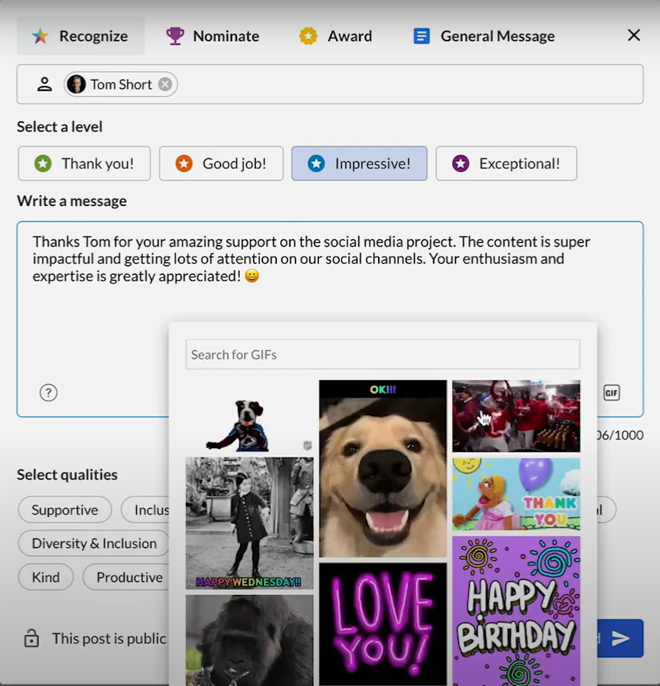
Task: Click the person icon in recipient field
Action: (x=45, y=85)
